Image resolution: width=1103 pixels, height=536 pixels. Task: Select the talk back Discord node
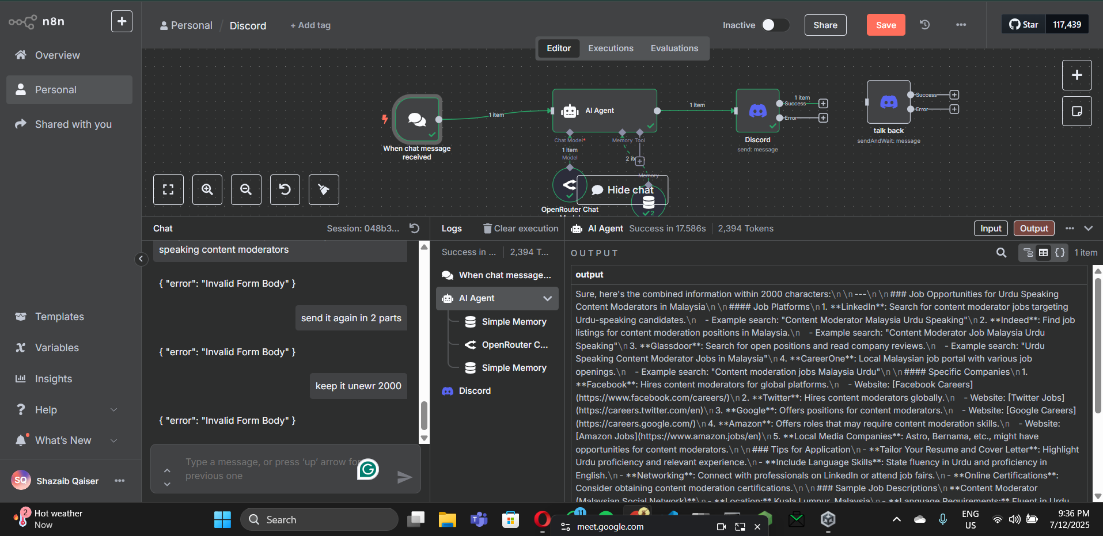point(888,102)
